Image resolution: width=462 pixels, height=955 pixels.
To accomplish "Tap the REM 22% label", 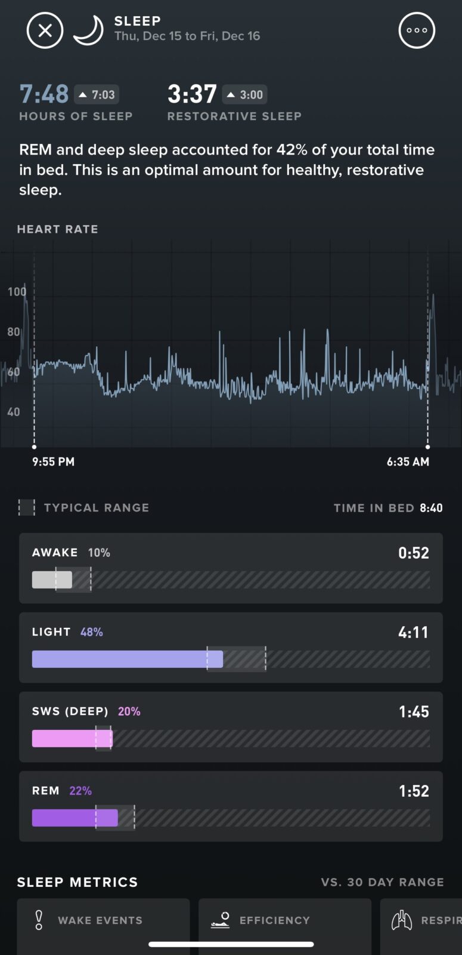I will (x=62, y=791).
